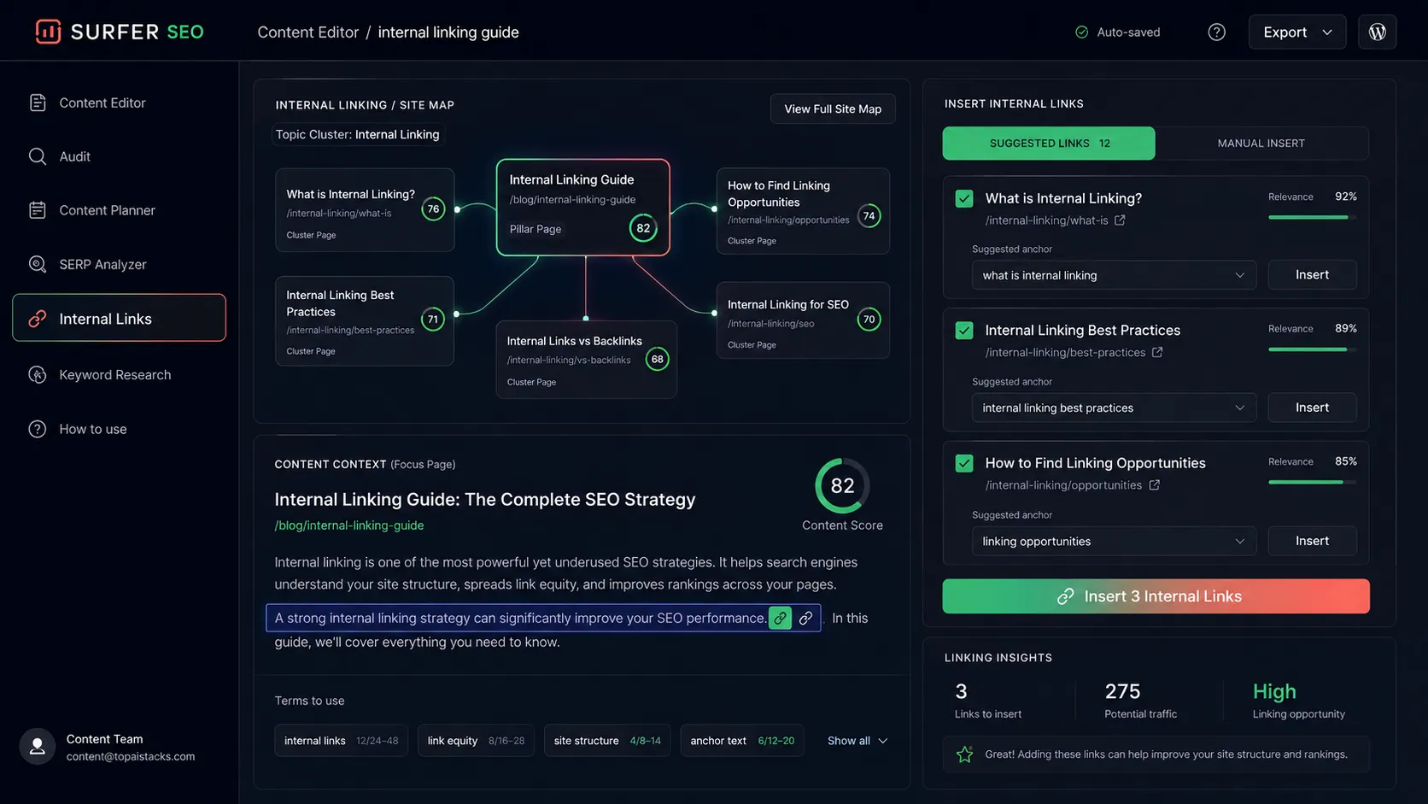
Task: Switch to Suggested Links tab
Action: (x=1049, y=144)
